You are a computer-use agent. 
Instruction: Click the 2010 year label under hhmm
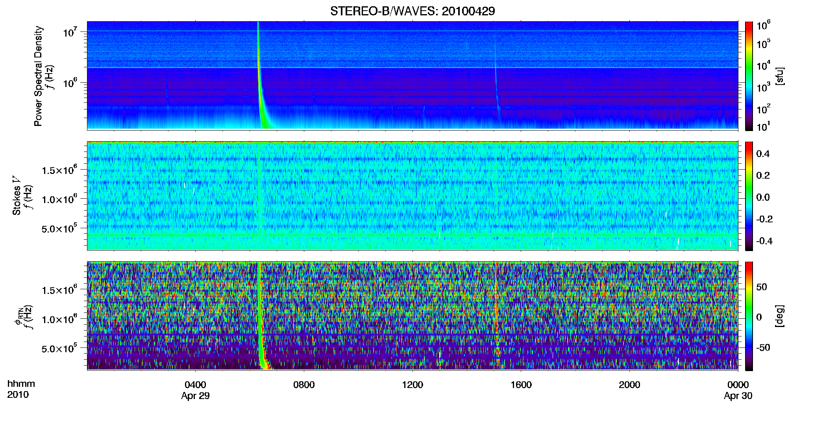[18, 394]
